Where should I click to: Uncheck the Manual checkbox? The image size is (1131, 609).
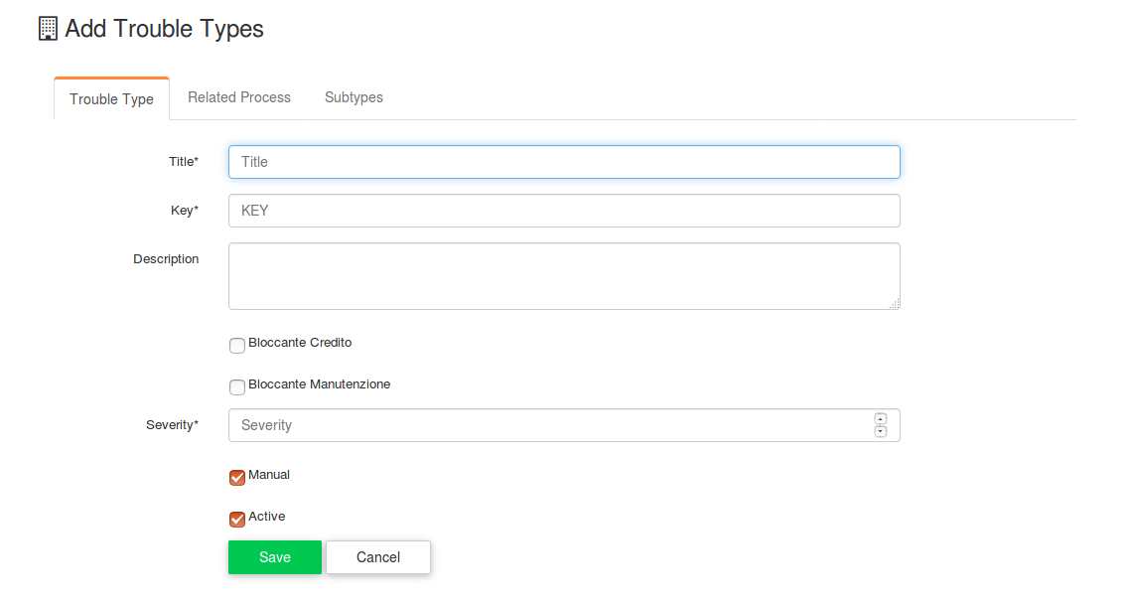[x=237, y=478]
